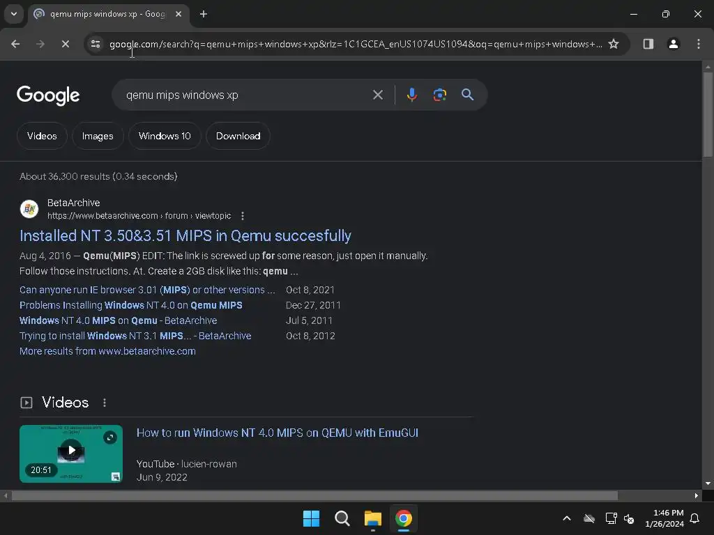This screenshot has width=714, height=535.
Task: Open the BetaArchive site name link
Action: [x=74, y=203]
